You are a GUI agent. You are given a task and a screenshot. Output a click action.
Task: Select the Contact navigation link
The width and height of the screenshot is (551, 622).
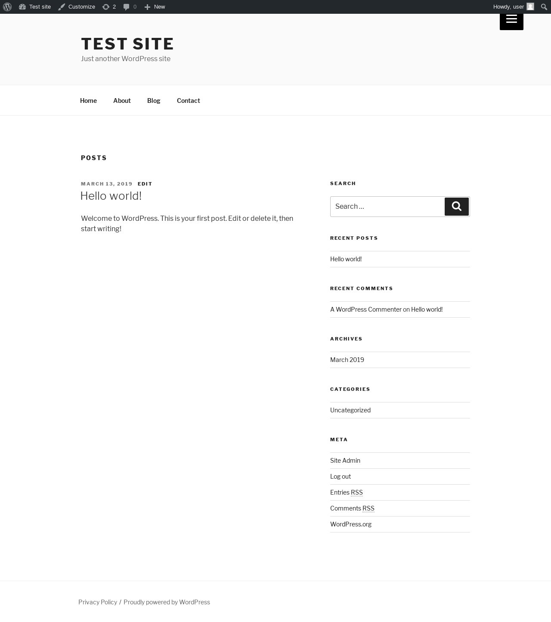(189, 101)
